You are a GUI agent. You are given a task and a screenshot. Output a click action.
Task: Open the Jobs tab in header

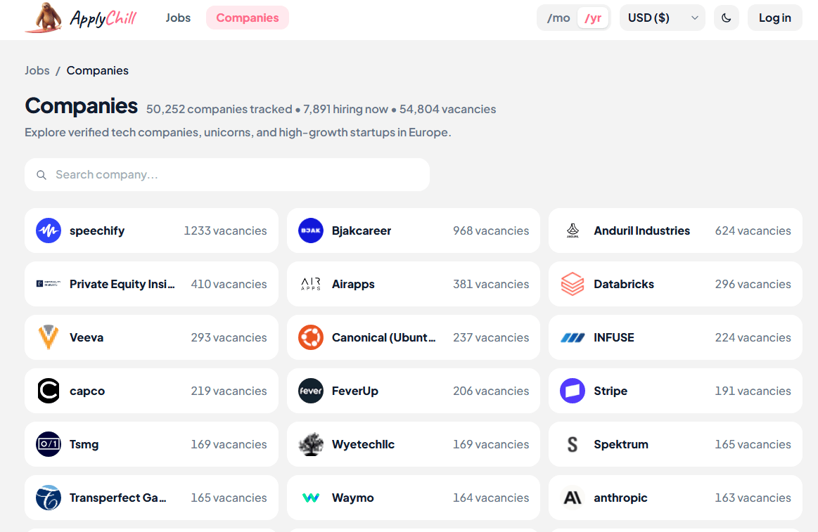[x=178, y=18]
